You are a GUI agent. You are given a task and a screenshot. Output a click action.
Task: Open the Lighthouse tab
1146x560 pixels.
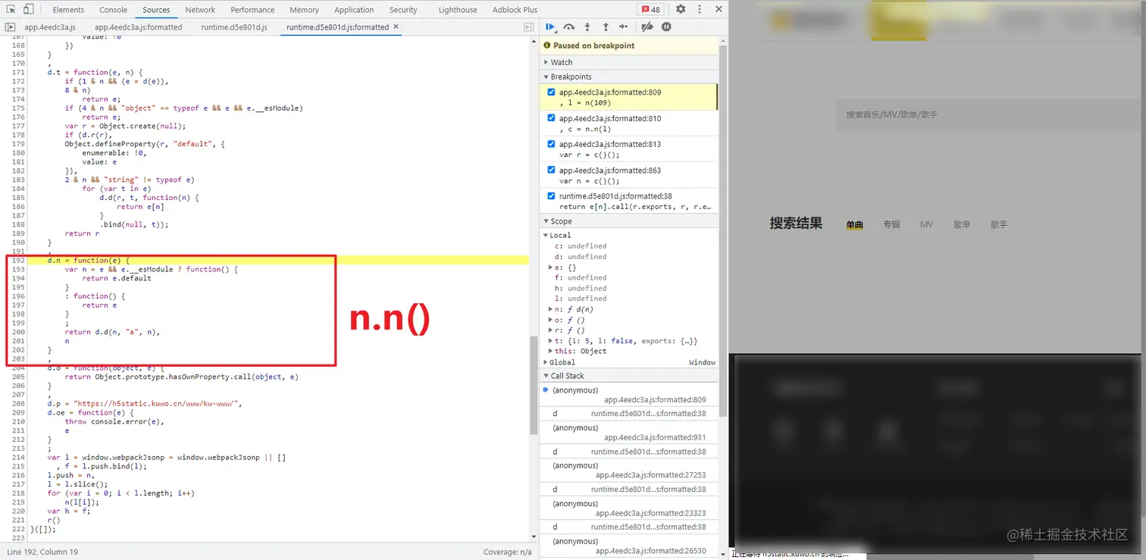click(x=458, y=10)
